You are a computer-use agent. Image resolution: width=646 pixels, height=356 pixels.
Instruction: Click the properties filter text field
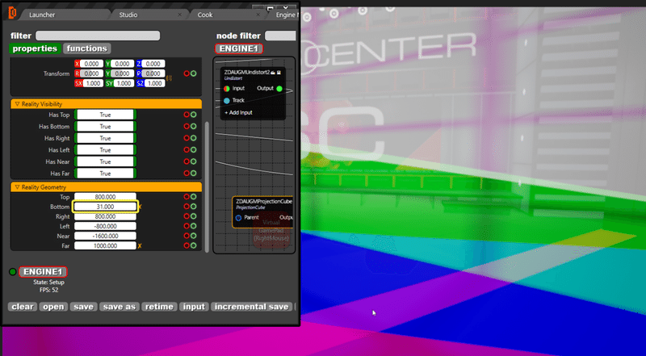[98, 36]
